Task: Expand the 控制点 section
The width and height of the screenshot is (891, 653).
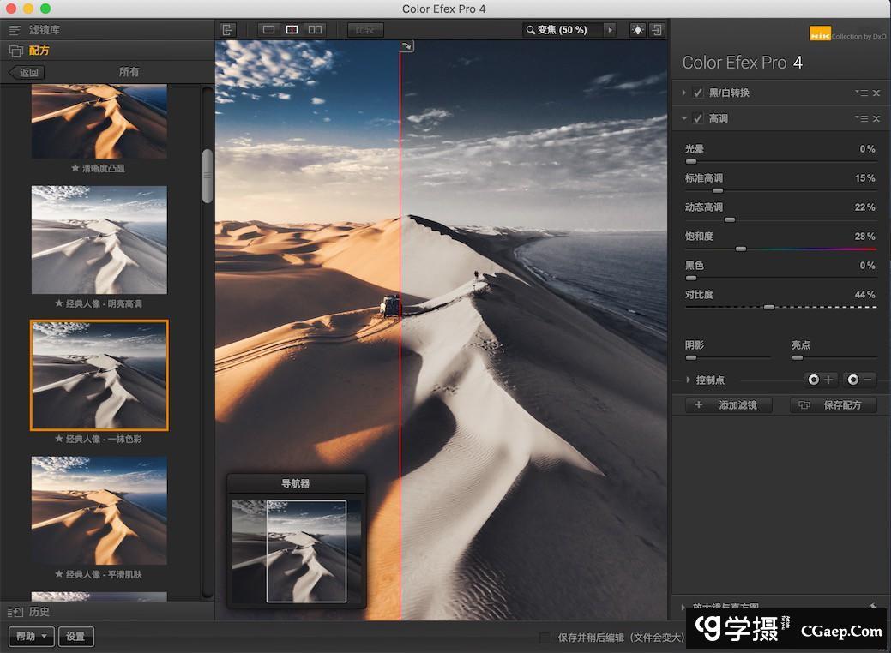Action: [x=688, y=380]
